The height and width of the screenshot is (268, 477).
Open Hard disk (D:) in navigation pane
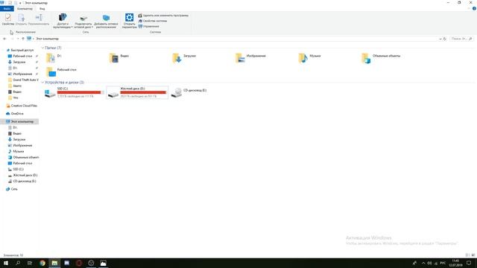[x=22, y=176]
